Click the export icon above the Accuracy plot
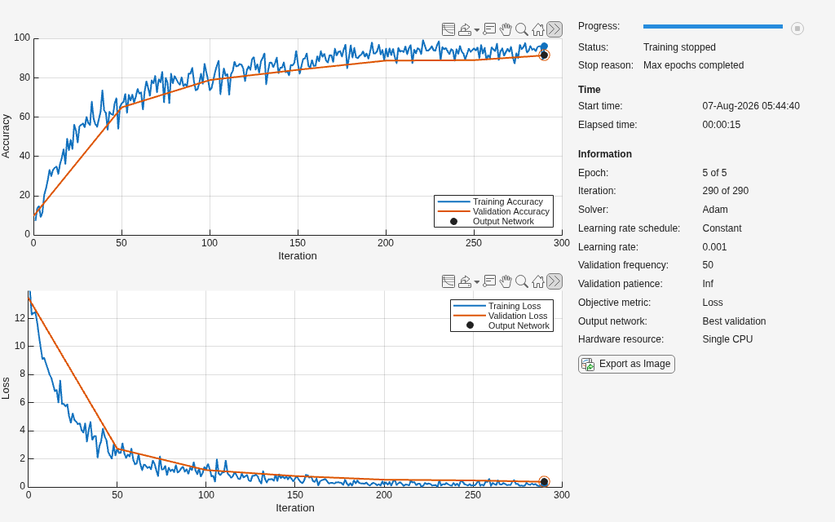835x522 pixels. pos(464,29)
